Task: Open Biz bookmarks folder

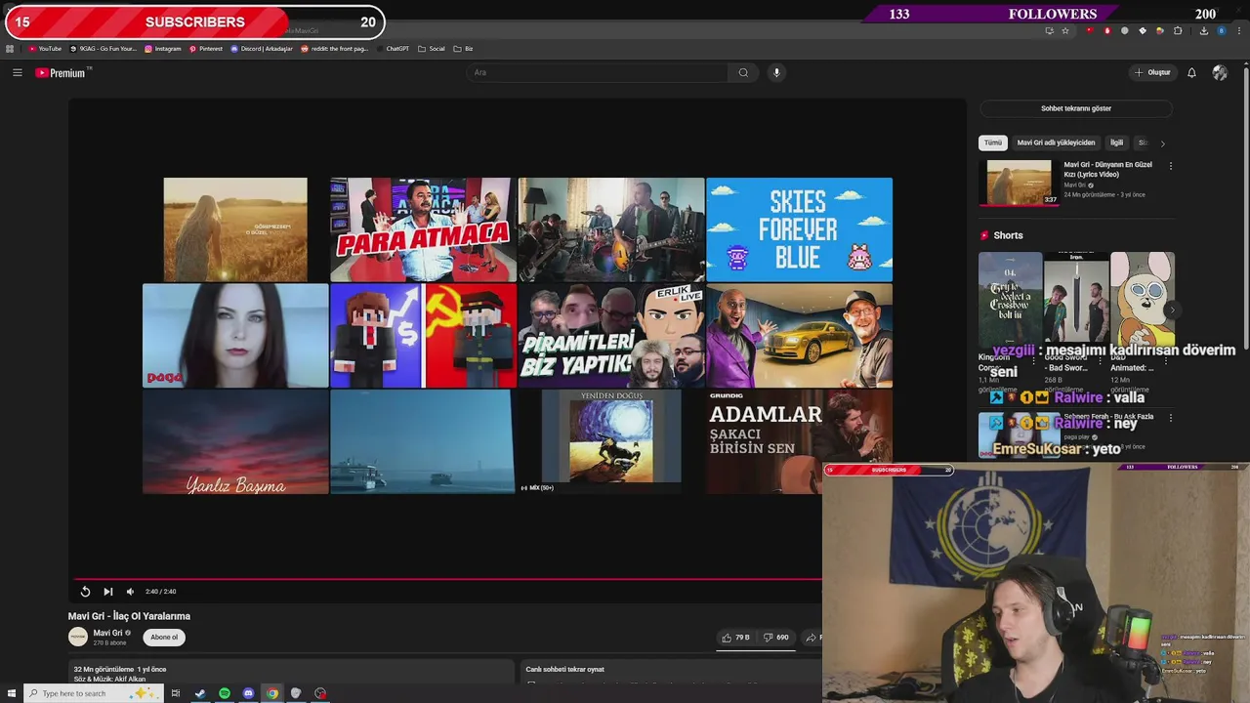Action: pos(464,49)
